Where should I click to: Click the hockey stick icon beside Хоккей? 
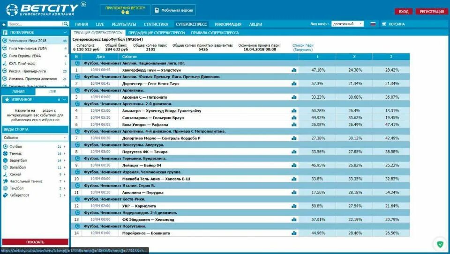[5, 174]
